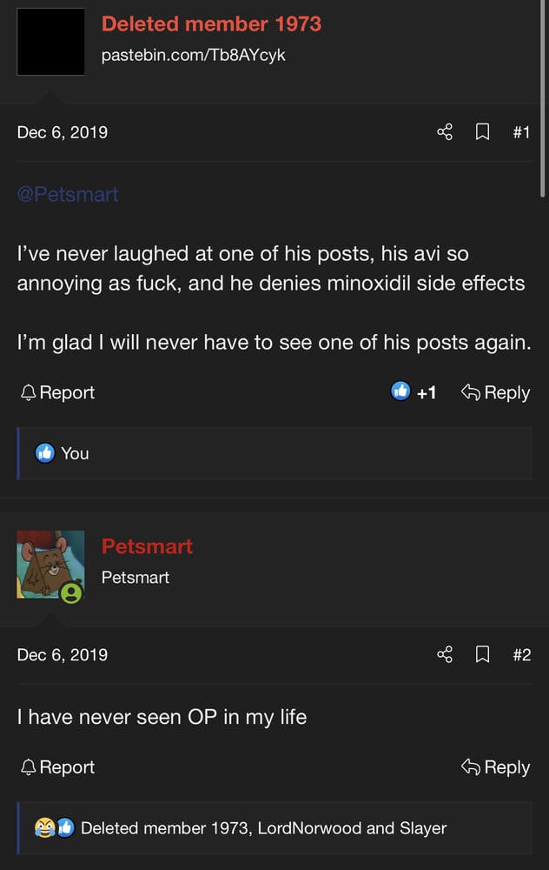Open the @Petsmart mention link
The image size is (549, 870).
coord(68,194)
